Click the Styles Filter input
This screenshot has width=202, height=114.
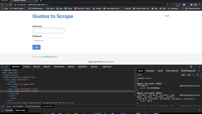click(158, 75)
